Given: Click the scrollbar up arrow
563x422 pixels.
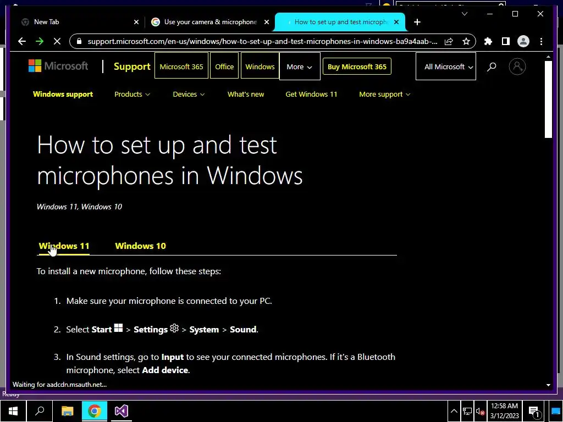Looking at the screenshot, I should (548, 57).
